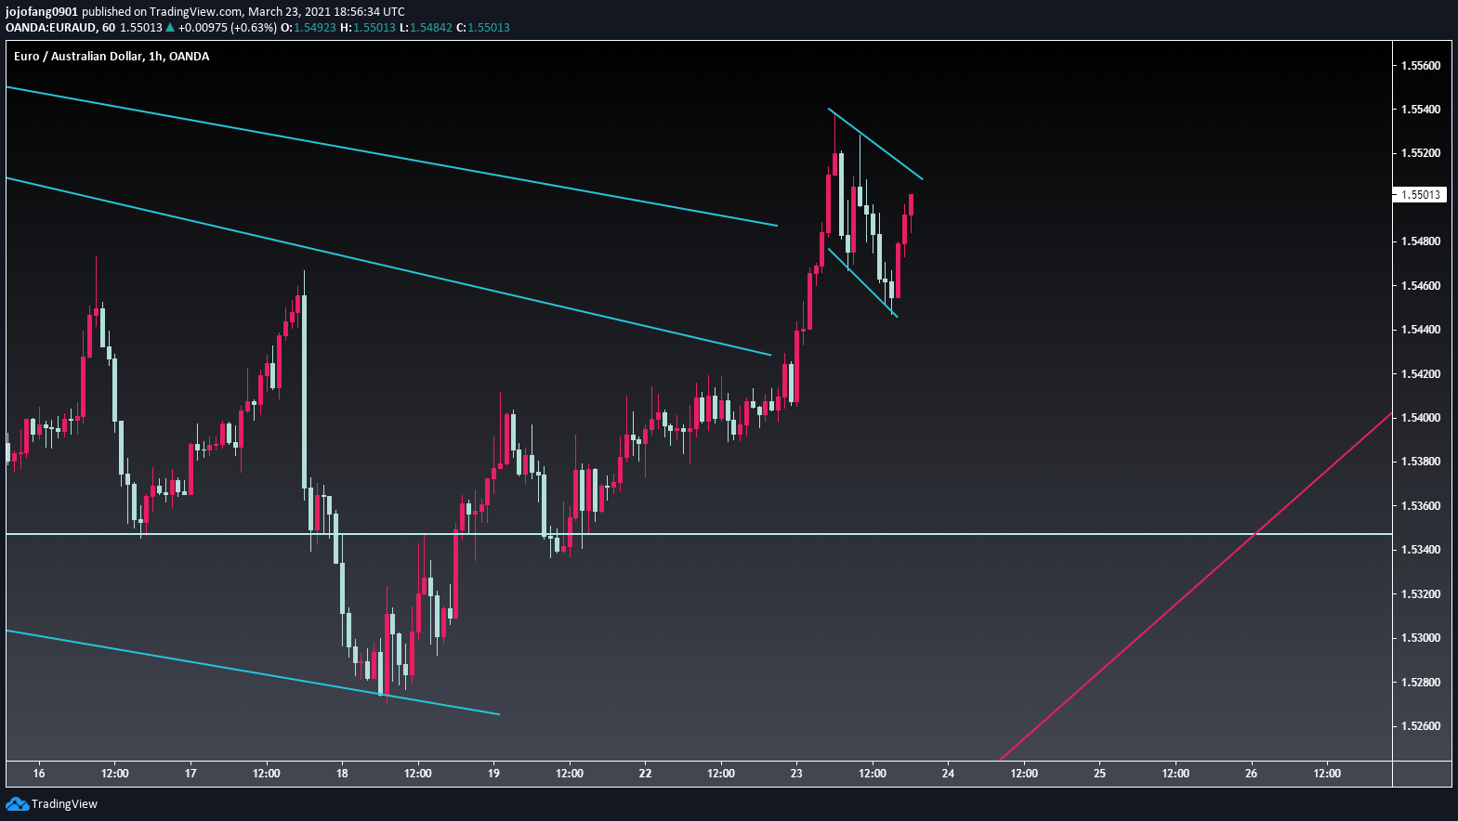Click the TradingView wordmark at bottom-left
This screenshot has height=821, width=1458.
(64, 803)
